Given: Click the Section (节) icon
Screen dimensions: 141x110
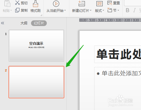Looking at the screenshot, I should (110, 10).
